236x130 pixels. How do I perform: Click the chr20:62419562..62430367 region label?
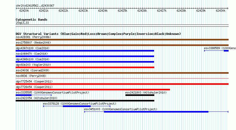(35, 6)
